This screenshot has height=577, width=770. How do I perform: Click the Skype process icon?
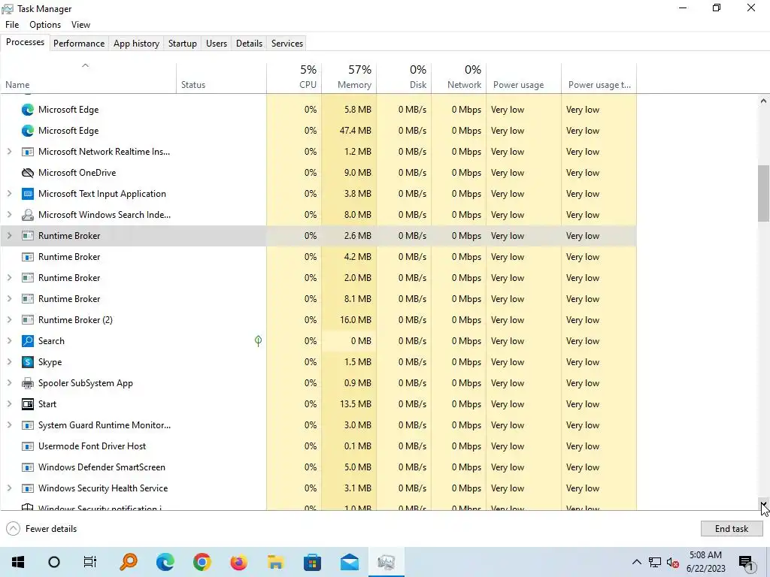(28, 362)
